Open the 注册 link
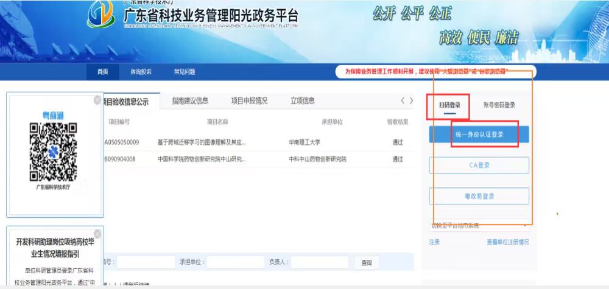The width and height of the screenshot is (609, 289). coord(434,242)
